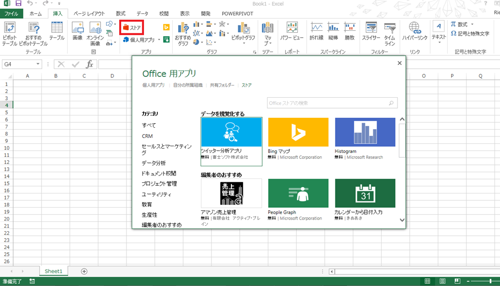The height and width of the screenshot is (286, 500).
Task: Open the 数式 equation dropdown arrow
Action: tap(472, 24)
